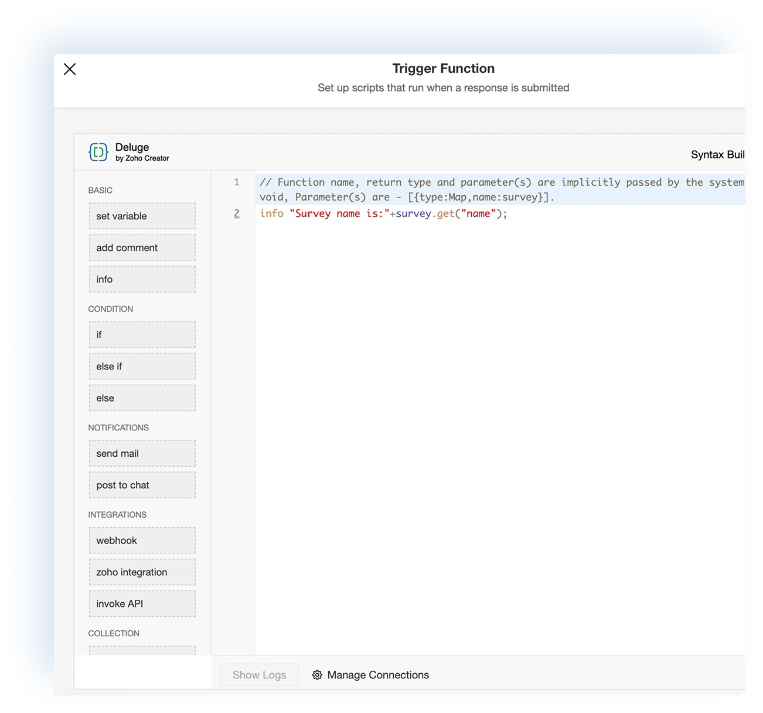This screenshot has width=763, height=713.
Task: Add a zoho integration block
Action: click(x=142, y=572)
